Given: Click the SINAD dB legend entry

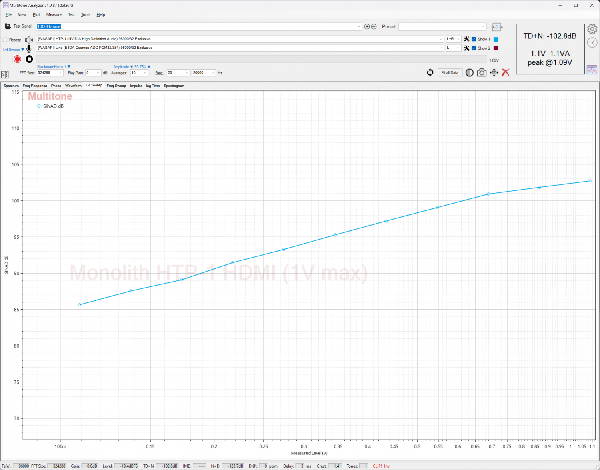Looking at the screenshot, I should (50, 106).
